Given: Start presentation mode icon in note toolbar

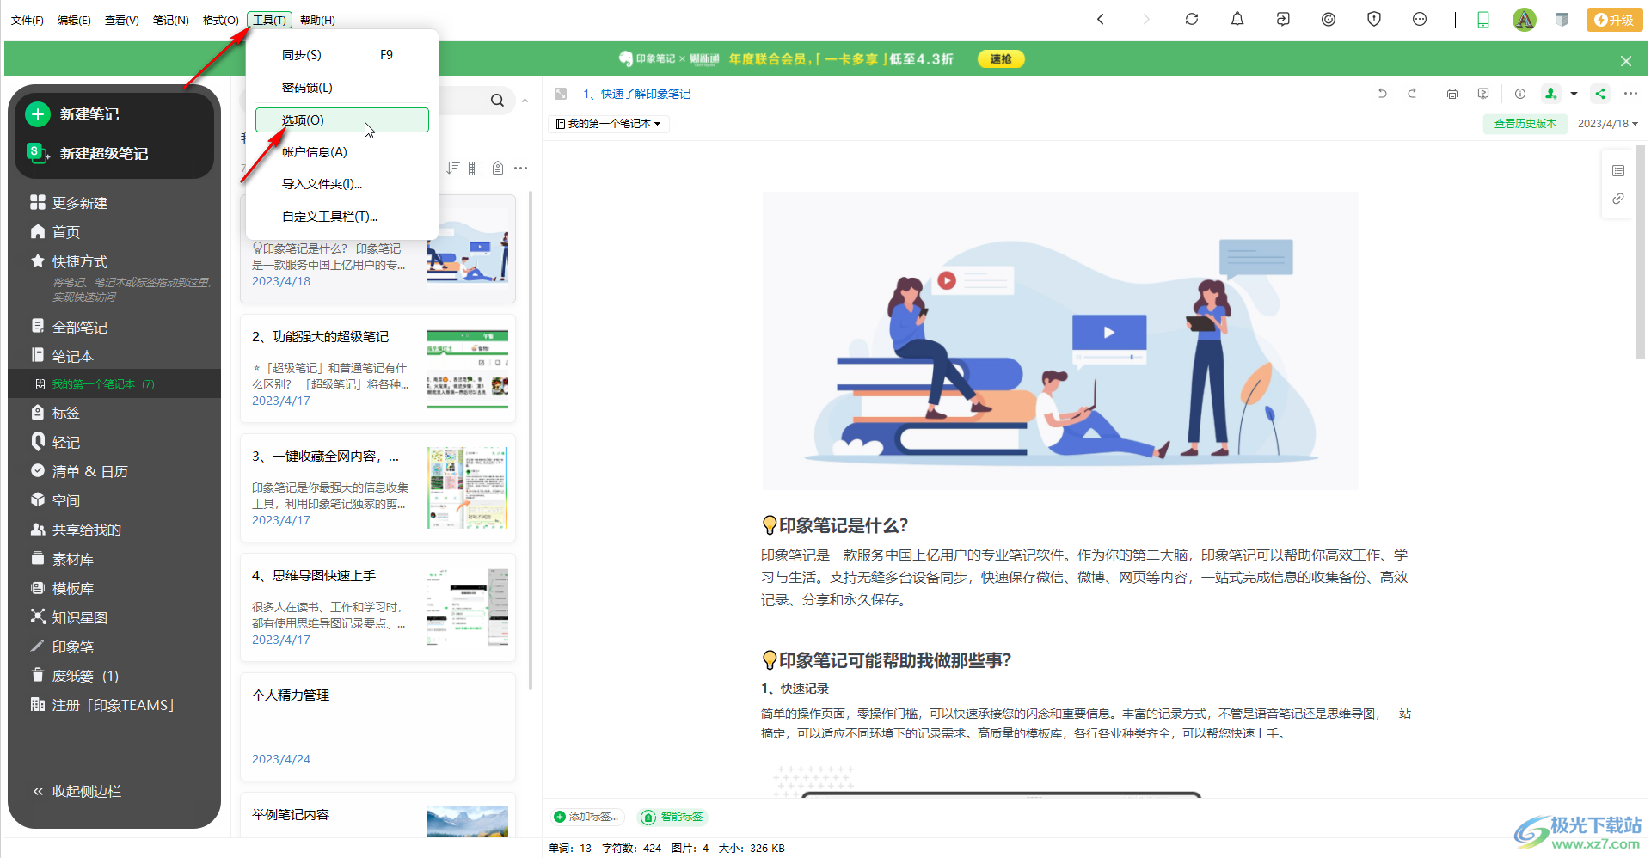Looking at the screenshot, I should coord(1483,94).
